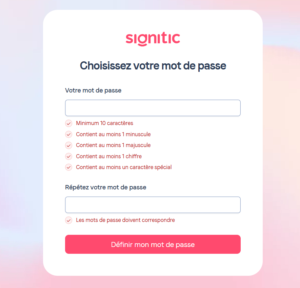This screenshot has height=288, width=300.
Task: Click the Signitic logo
Action: click(x=153, y=39)
